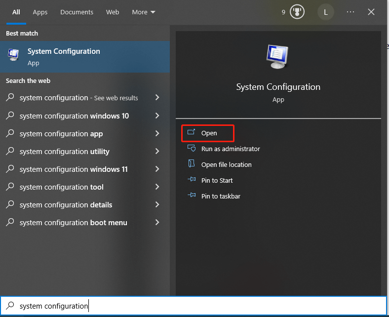The height and width of the screenshot is (317, 389).
Task: Click the Pin to Start pin icon
Action: 192,179
